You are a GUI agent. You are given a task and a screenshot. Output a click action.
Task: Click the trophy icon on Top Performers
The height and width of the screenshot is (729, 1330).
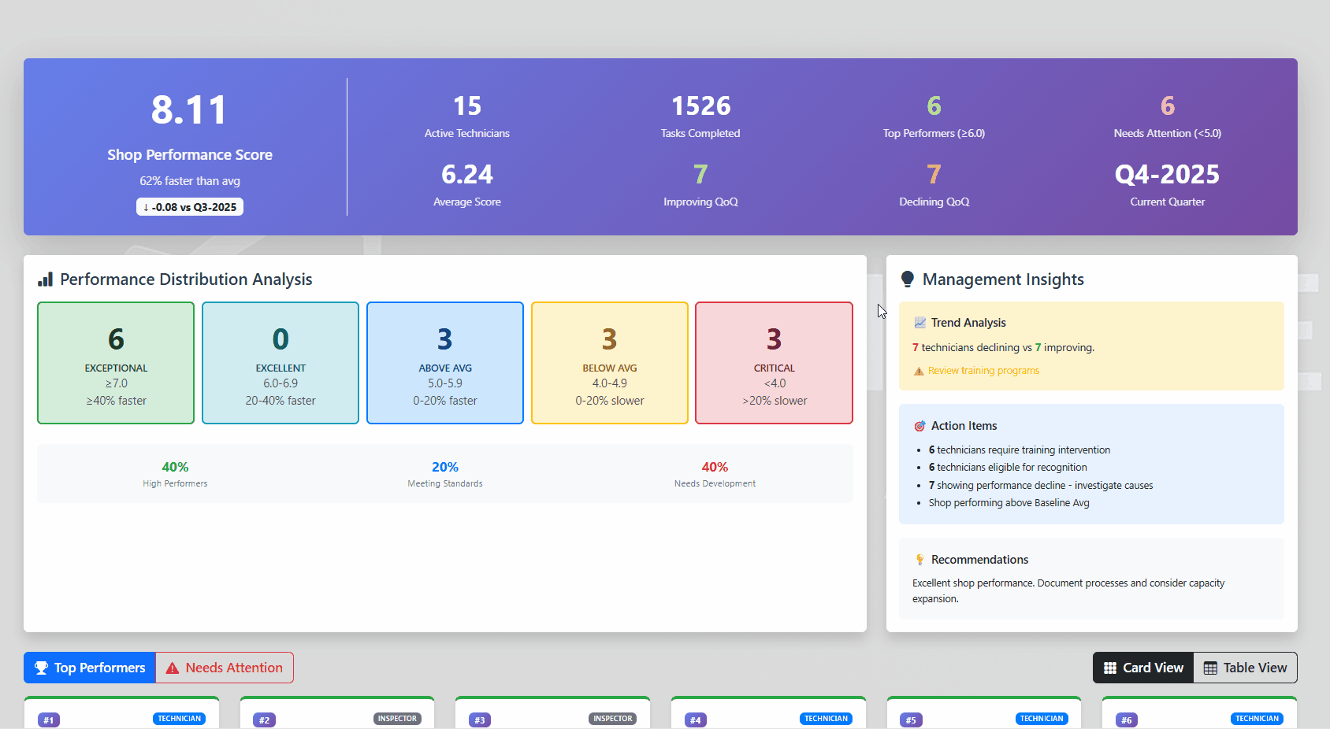click(x=41, y=667)
